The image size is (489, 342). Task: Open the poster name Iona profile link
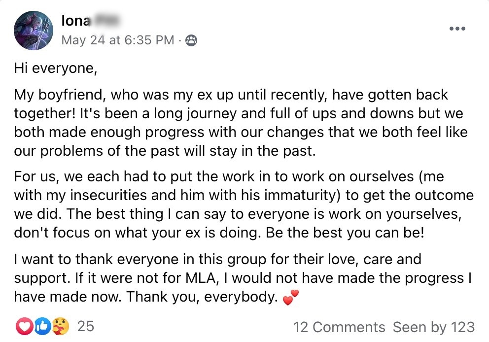coord(75,21)
